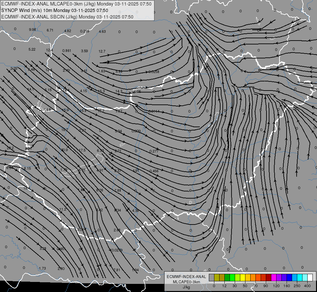Screen dimensions: 317x292
Task: Click the map value 12.7
Action: [x=102, y=52]
